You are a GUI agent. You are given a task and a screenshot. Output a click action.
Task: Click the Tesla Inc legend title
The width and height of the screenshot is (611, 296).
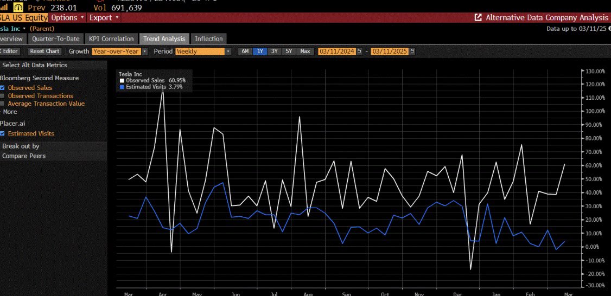(130, 74)
